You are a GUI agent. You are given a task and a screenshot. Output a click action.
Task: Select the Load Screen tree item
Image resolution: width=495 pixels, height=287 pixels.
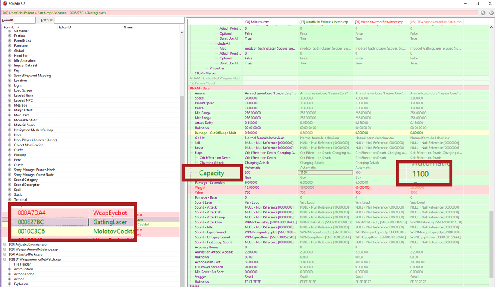pyautogui.click(x=23, y=90)
